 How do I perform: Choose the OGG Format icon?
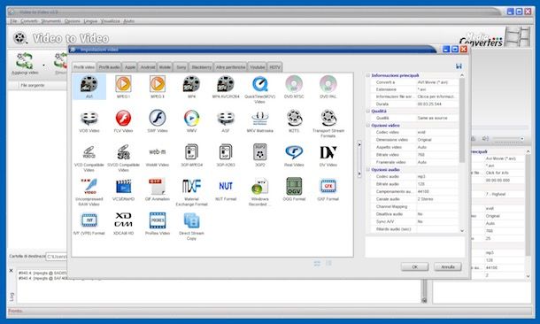[294, 186]
